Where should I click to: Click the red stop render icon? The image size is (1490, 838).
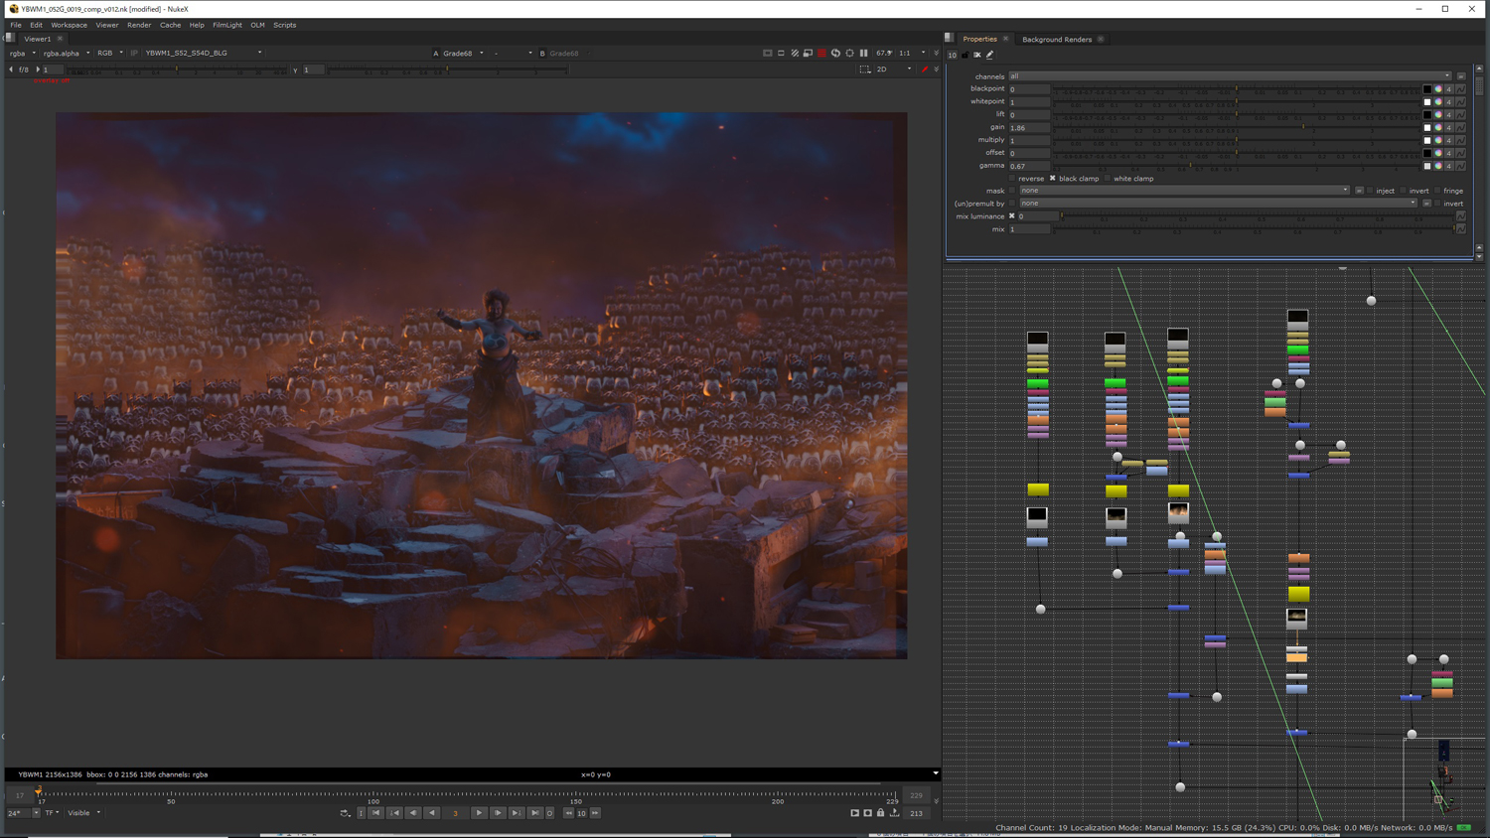pos(821,54)
